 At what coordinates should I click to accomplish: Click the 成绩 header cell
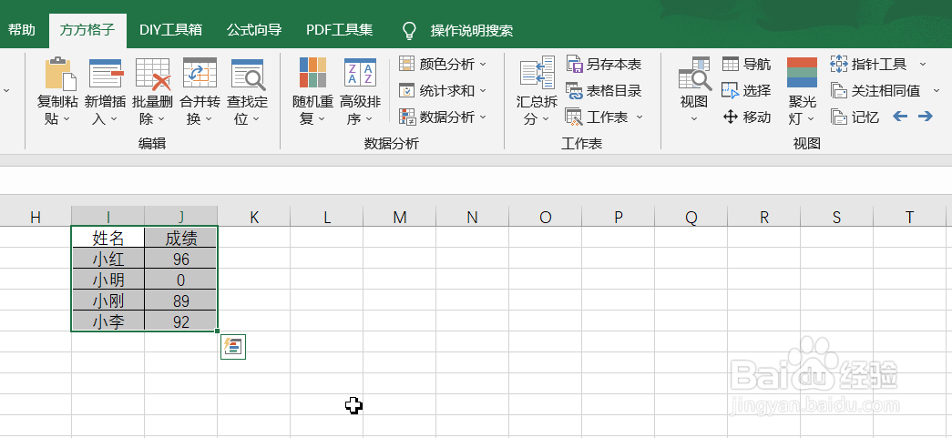(181, 237)
